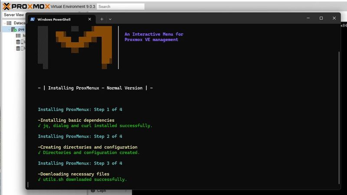This screenshot has height=195, width=347.
Task: Click the terminal vertical scrollbar
Action: [339, 117]
